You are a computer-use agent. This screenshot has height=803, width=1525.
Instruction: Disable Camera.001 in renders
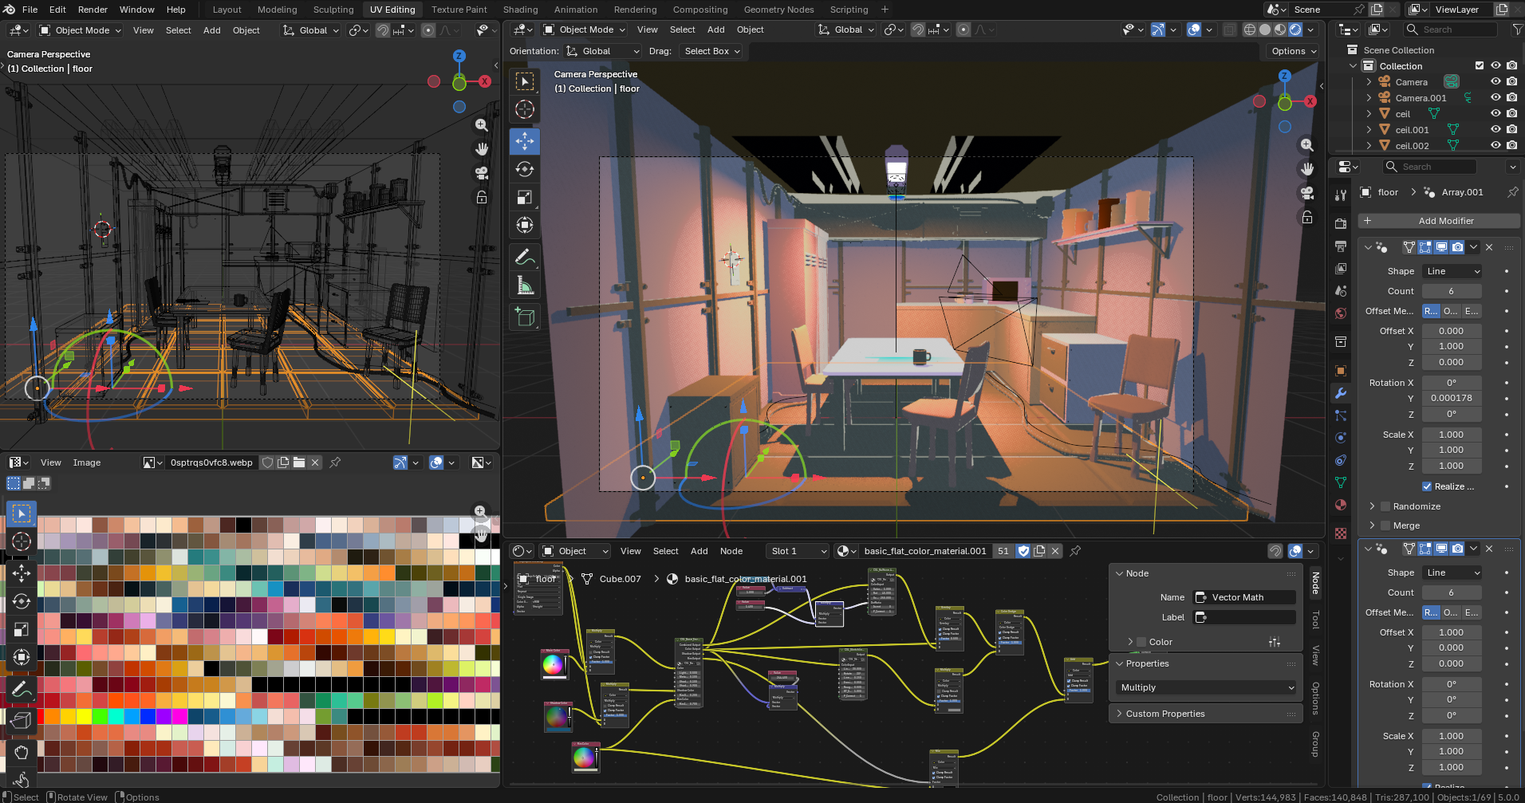[x=1511, y=97]
